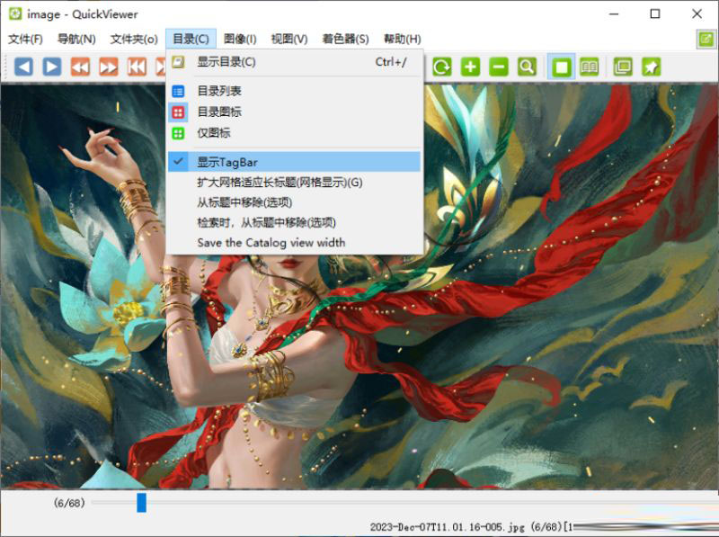Open the 着色器(S) menu

click(345, 39)
